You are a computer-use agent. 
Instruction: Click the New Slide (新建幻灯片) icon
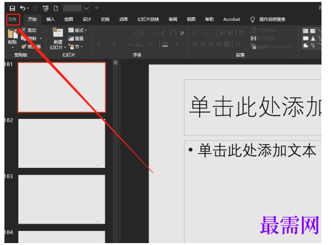[x=58, y=32]
